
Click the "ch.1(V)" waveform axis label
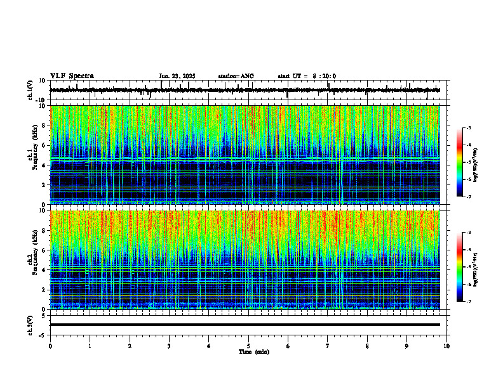click(30, 90)
